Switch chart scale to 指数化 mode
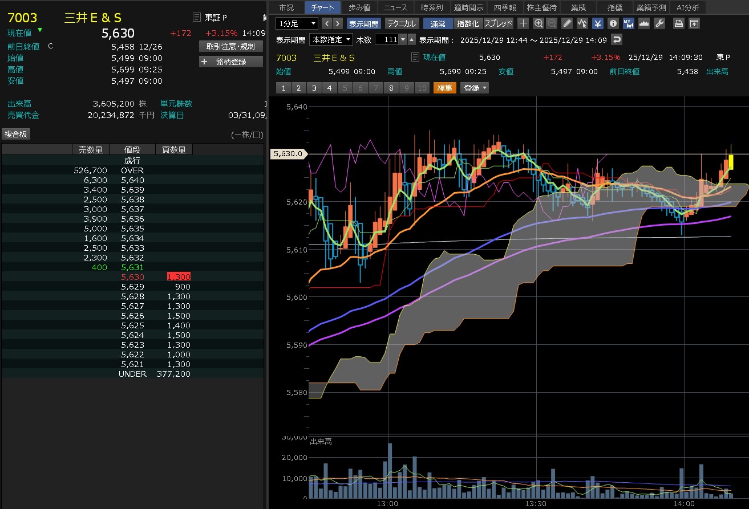This screenshot has width=749, height=509. tap(468, 23)
